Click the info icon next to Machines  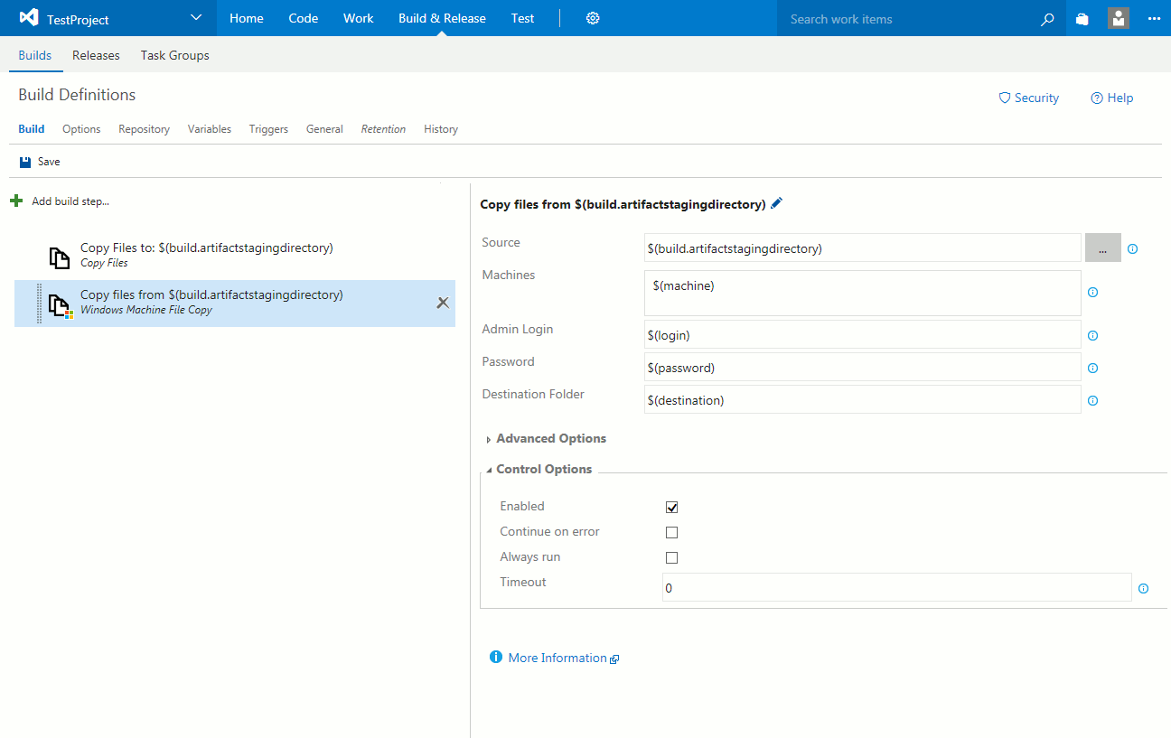tap(1092, 293)
